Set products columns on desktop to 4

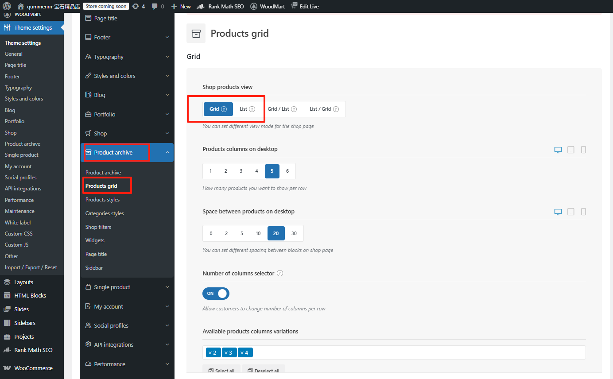(256, 171)
